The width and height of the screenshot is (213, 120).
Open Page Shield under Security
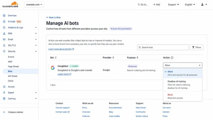13,67
